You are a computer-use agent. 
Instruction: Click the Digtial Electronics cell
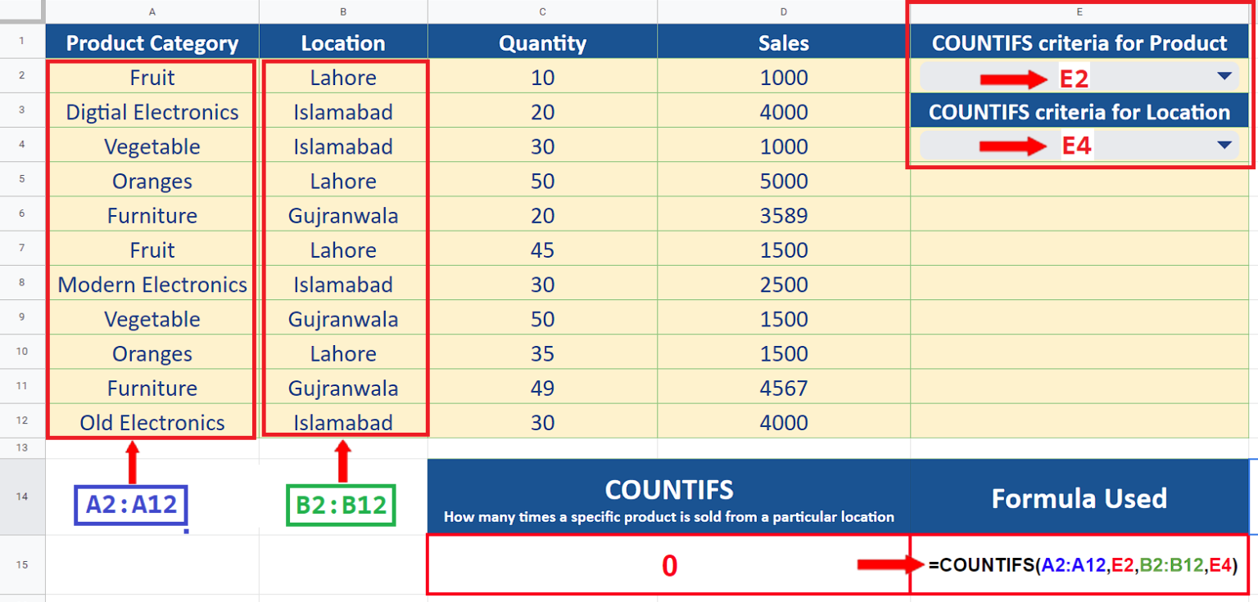click(152, 112)
